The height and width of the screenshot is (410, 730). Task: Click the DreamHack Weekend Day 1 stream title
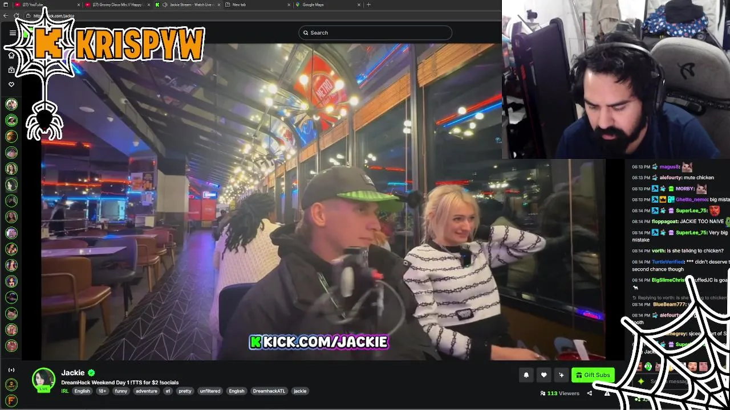[120, 383]
